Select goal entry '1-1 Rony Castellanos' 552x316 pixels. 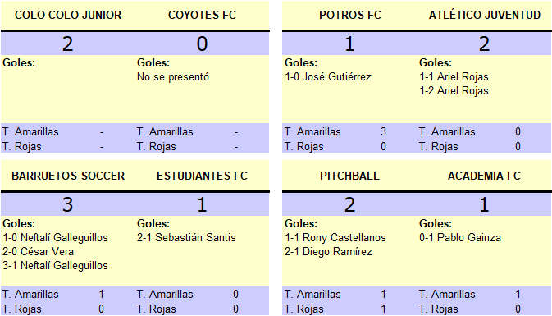coord(335,237)
